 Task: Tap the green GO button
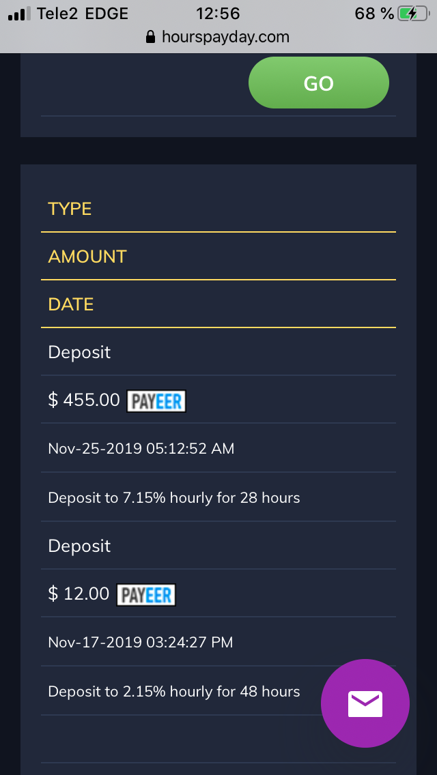click(x=318, y=83)
